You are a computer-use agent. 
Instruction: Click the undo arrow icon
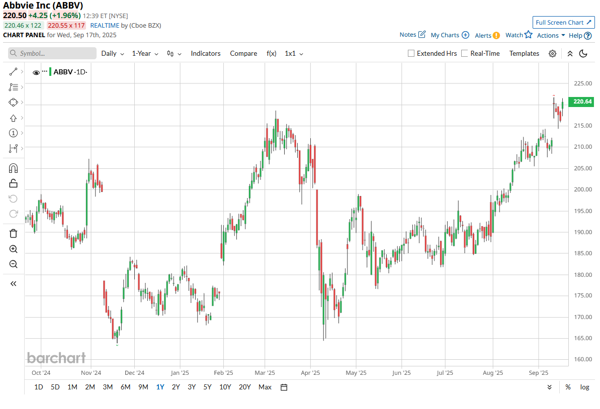(x=14, y=199)
